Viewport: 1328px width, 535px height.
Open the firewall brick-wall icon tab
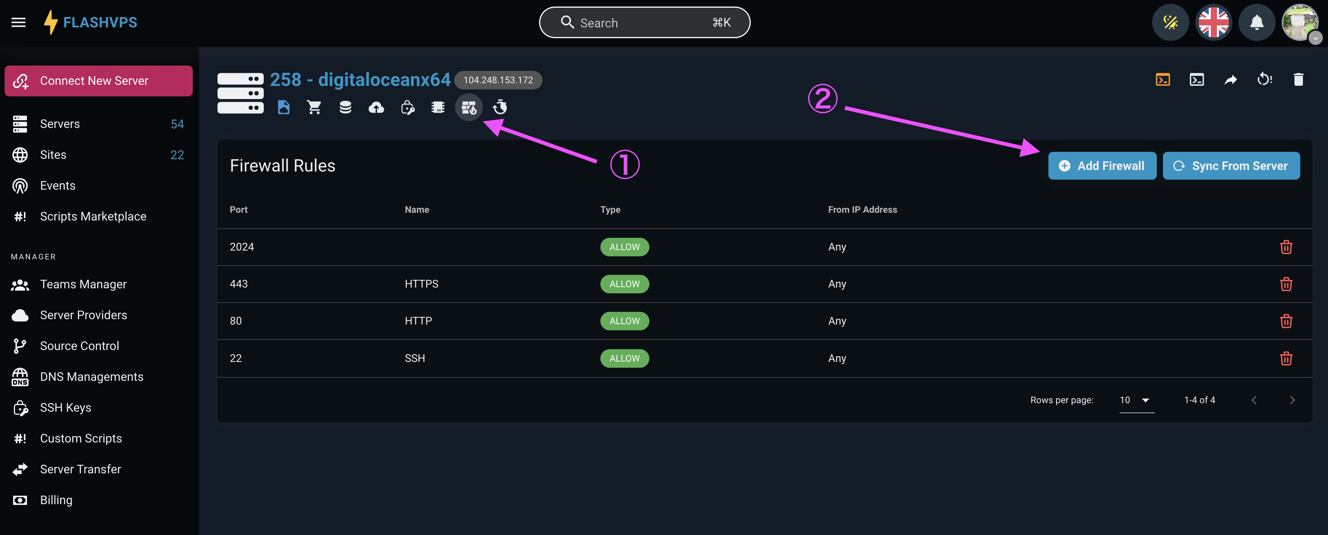click(469, 107)
